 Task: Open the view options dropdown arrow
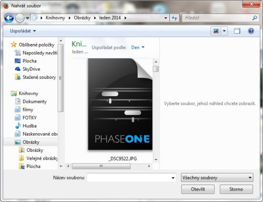tap(224, 31)
